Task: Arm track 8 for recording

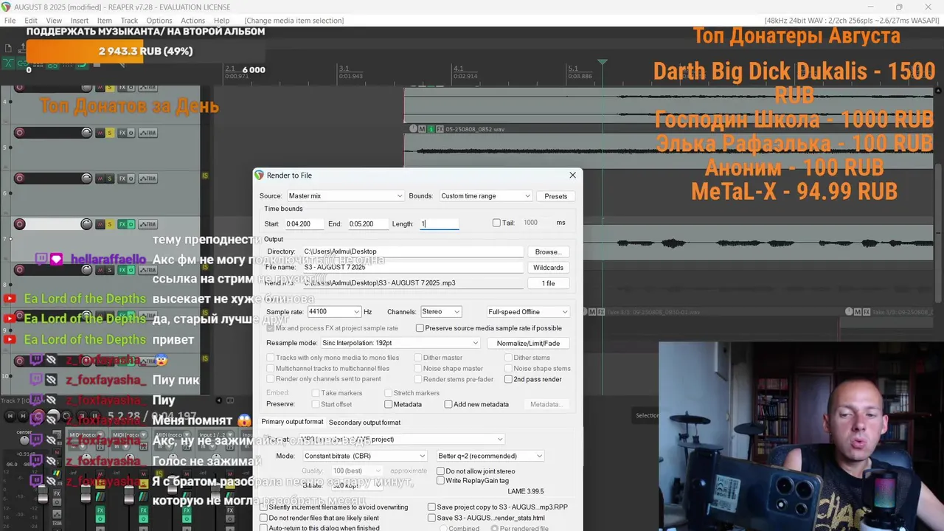Action: click(x=20, y=270)
